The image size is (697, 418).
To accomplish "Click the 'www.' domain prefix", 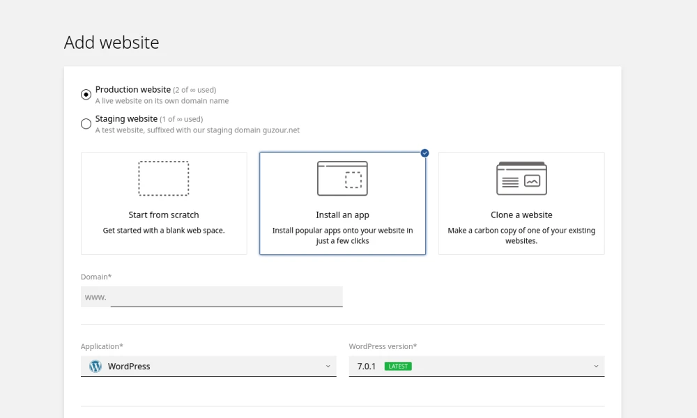I will [x=95, y=297].
